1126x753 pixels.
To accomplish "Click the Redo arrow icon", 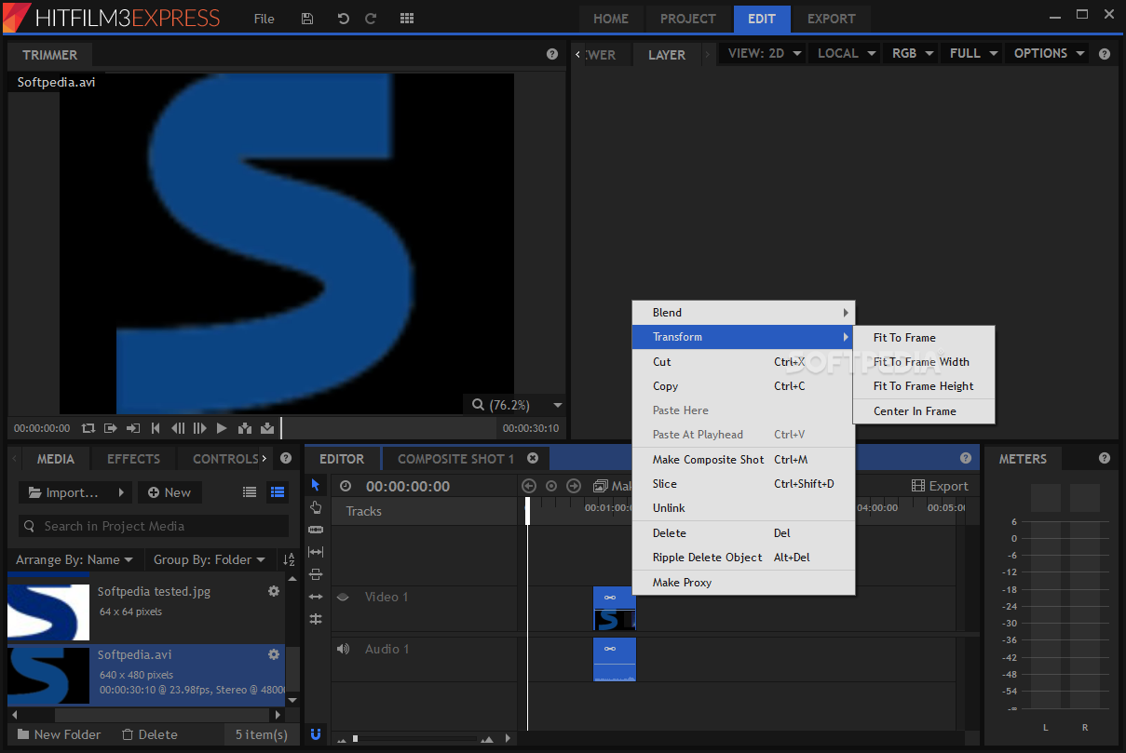I will coord(371,19).
